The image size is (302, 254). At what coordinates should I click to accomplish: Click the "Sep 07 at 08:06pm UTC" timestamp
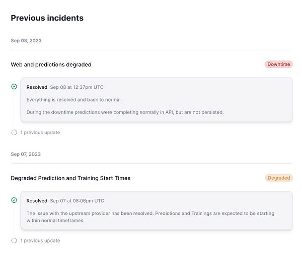(77, 201)
